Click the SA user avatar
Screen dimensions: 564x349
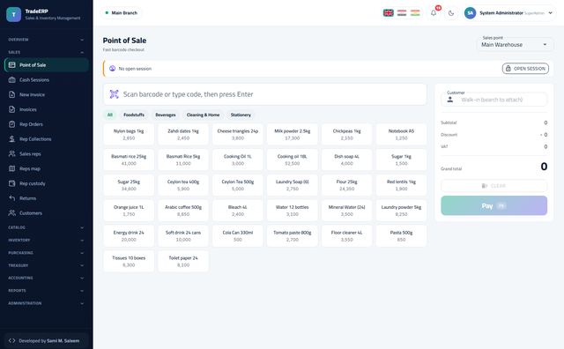coord(470,13)
